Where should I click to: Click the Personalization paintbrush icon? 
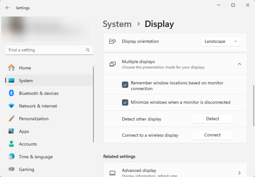[x=11, y=119]
